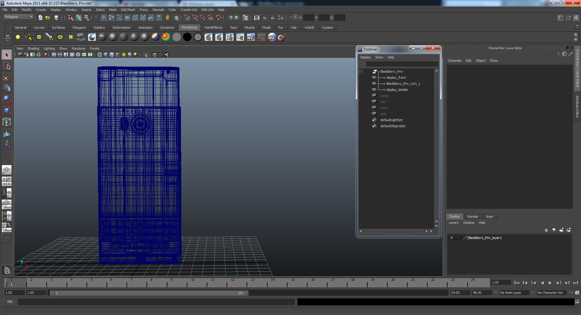Select the Soft Modification tool

[7, 133]
